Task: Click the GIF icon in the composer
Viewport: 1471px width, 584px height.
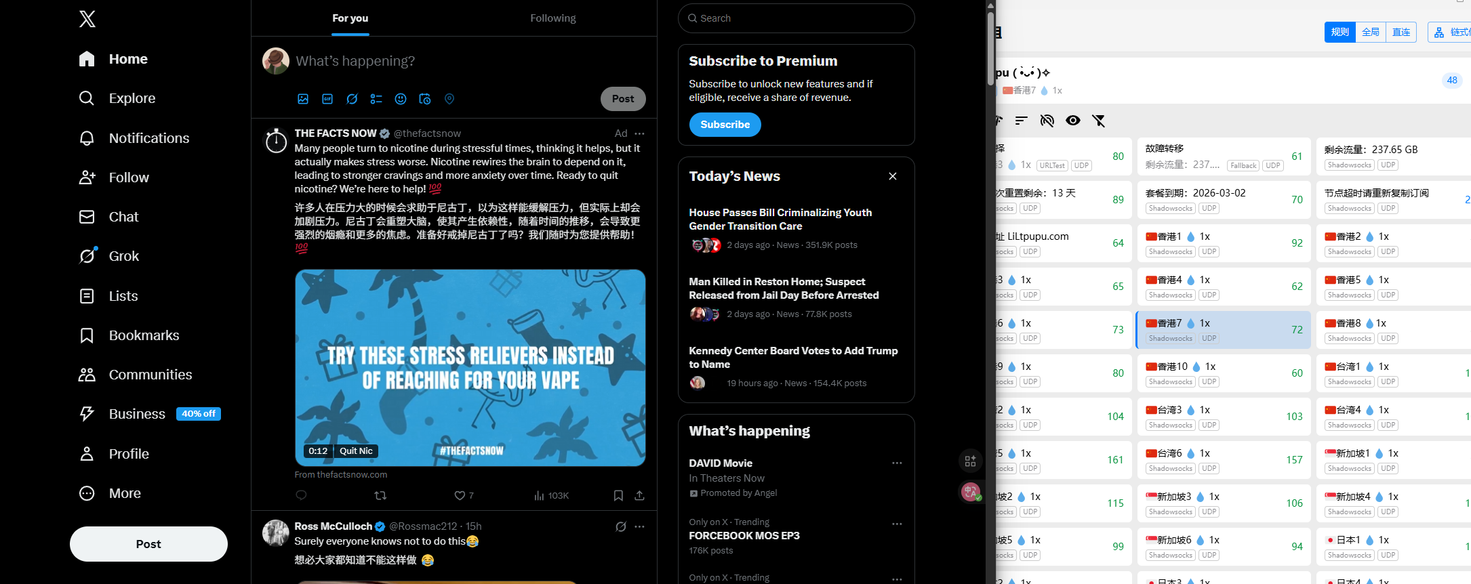Action: [327, 99]
